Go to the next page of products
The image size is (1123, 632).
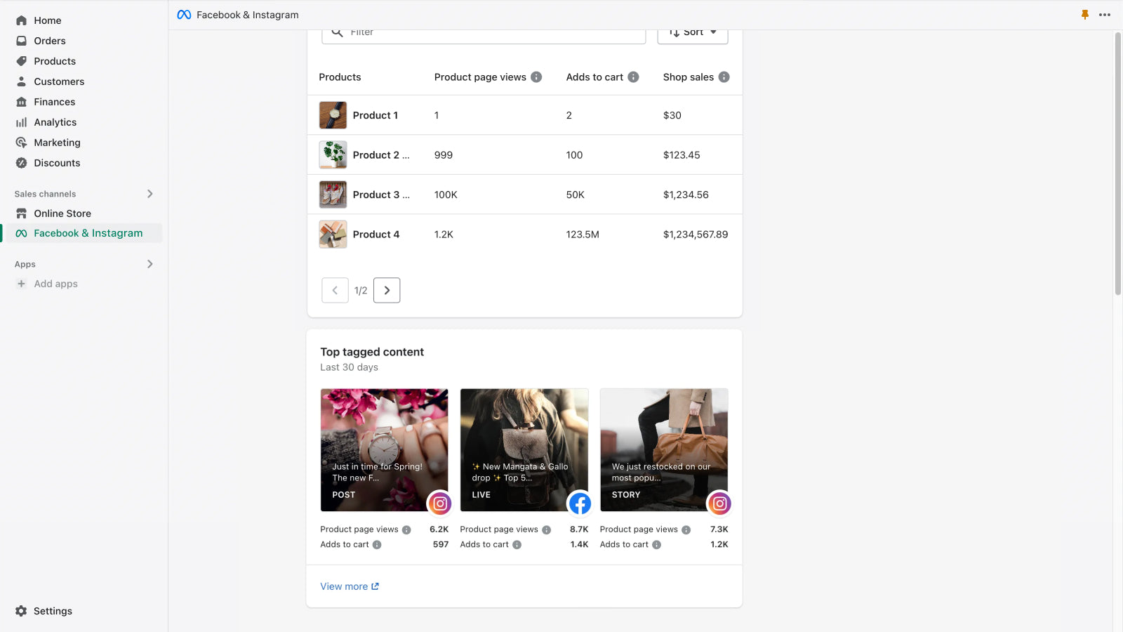point(387,290)
